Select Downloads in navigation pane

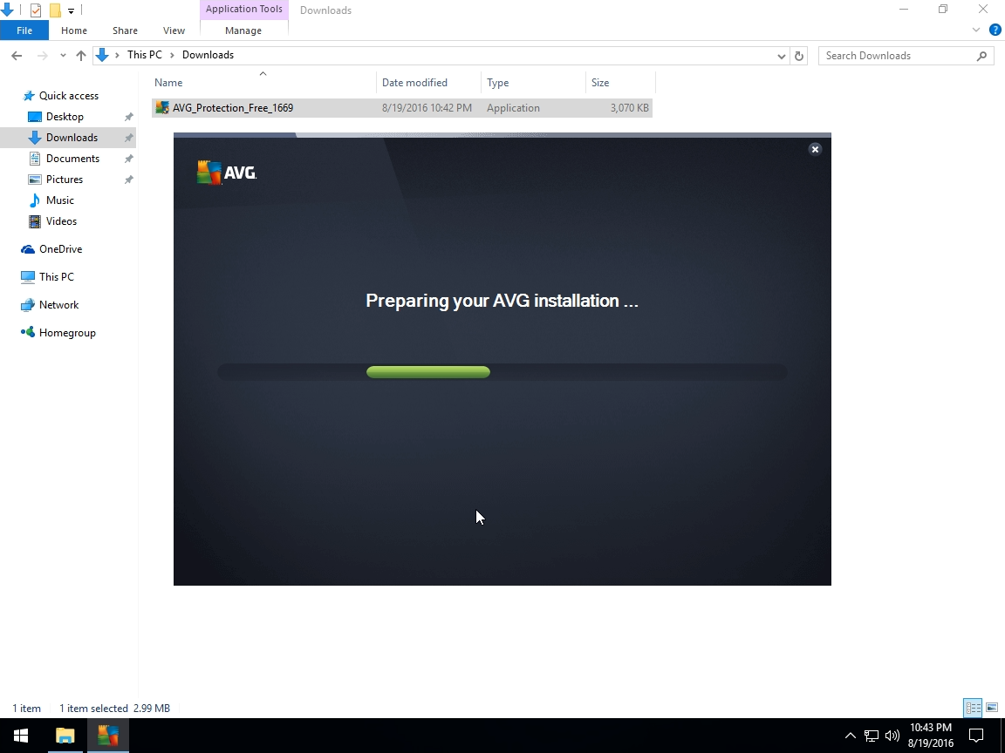(72, 138)
